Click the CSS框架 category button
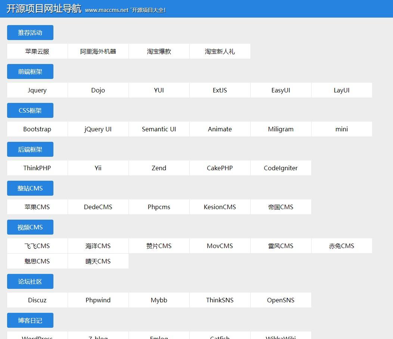 (x=30, y=110)
